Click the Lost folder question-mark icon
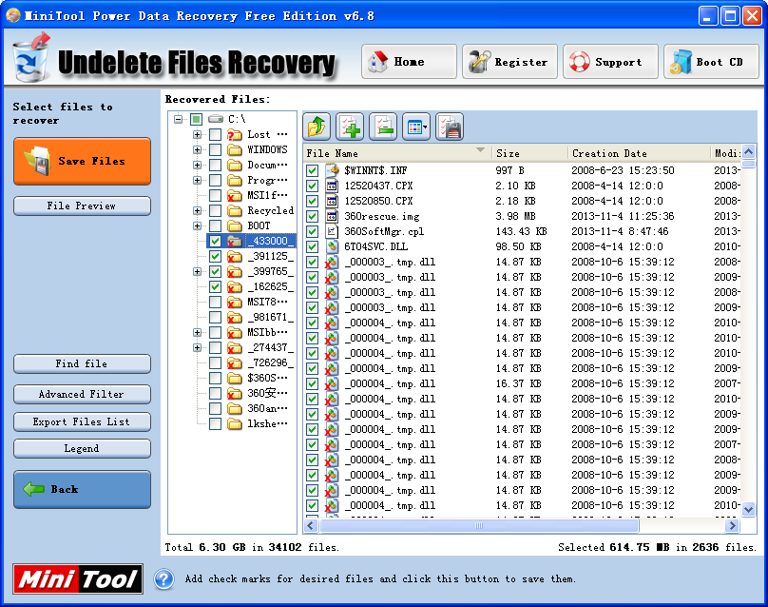This screenshot has height=607, width=768. coord(235,134)
